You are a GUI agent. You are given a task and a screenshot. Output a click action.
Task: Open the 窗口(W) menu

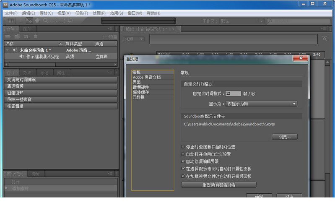(135, 13)
